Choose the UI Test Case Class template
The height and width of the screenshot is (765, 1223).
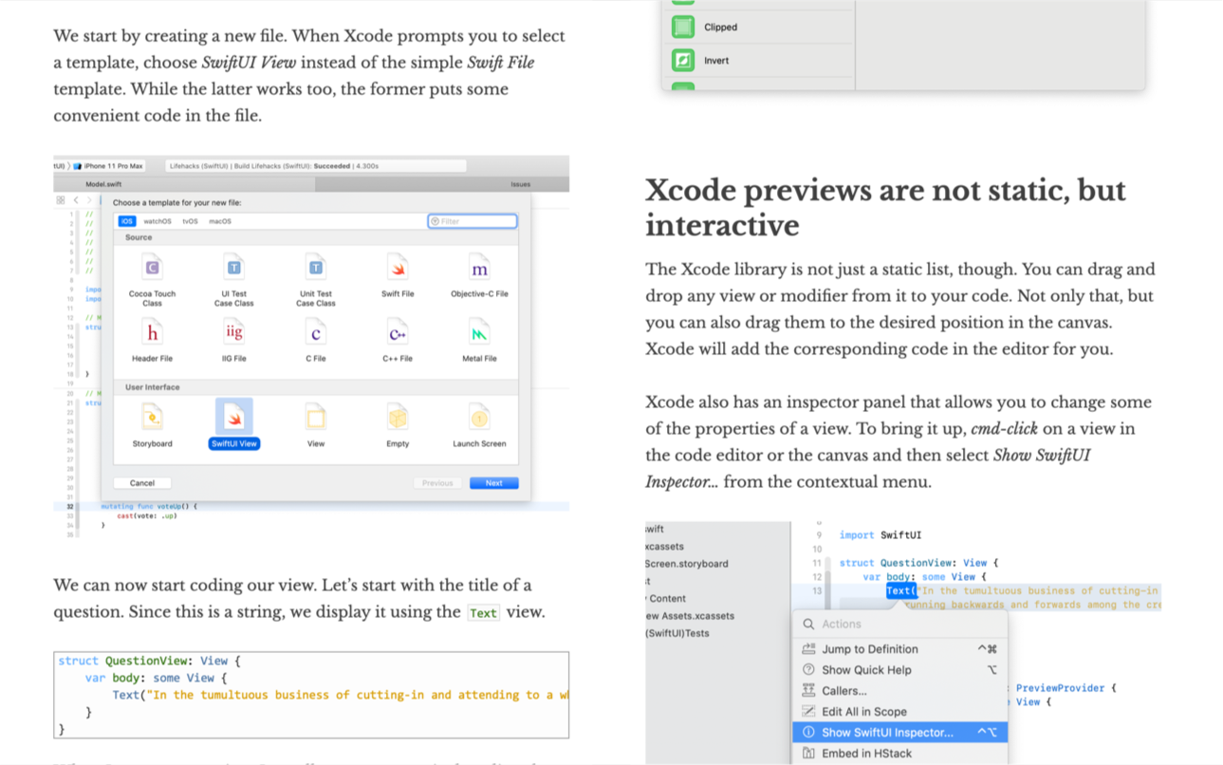233,279
